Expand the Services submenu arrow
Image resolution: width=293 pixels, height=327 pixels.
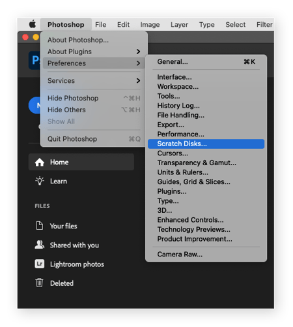(138, 81)
